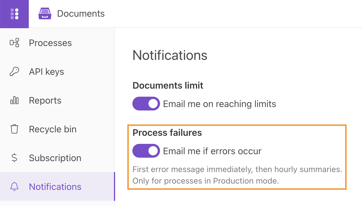The image size is (362, 206).
Task: Disable Email me on reaching limits
Action: tap(146, 104)
